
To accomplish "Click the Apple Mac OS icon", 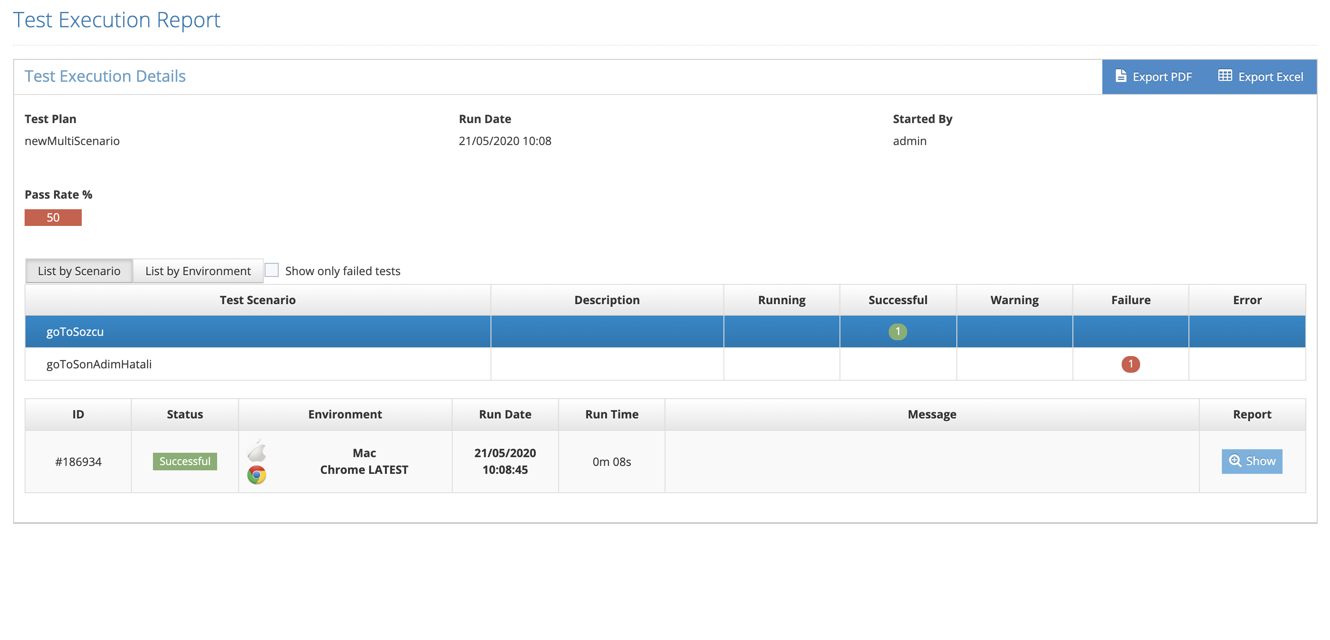I will [257, 451].
